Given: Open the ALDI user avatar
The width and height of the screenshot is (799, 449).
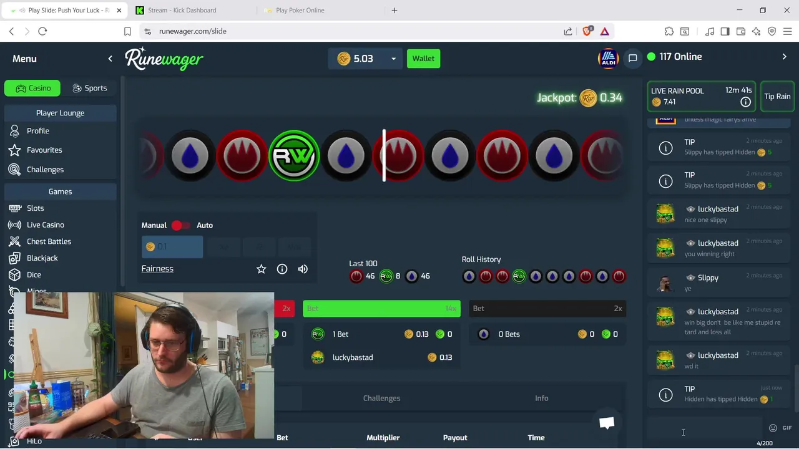Looking at the screenshot, I should tap(608, 59).
